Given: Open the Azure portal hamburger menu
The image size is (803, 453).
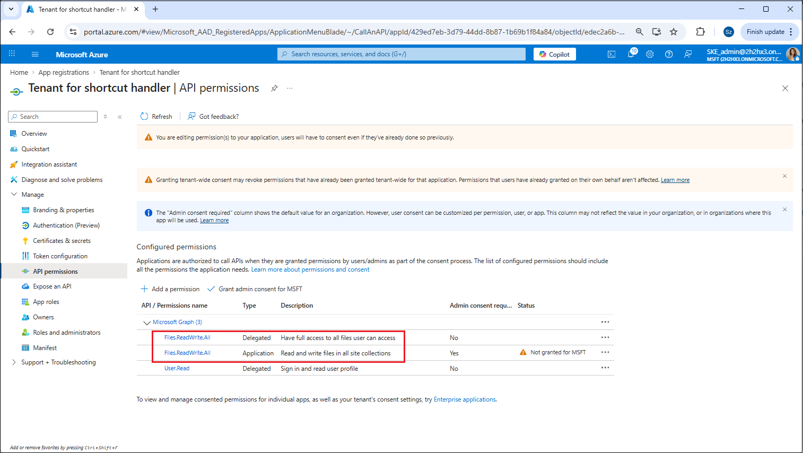Looking at the screenshot, I should tap(35, 54).
